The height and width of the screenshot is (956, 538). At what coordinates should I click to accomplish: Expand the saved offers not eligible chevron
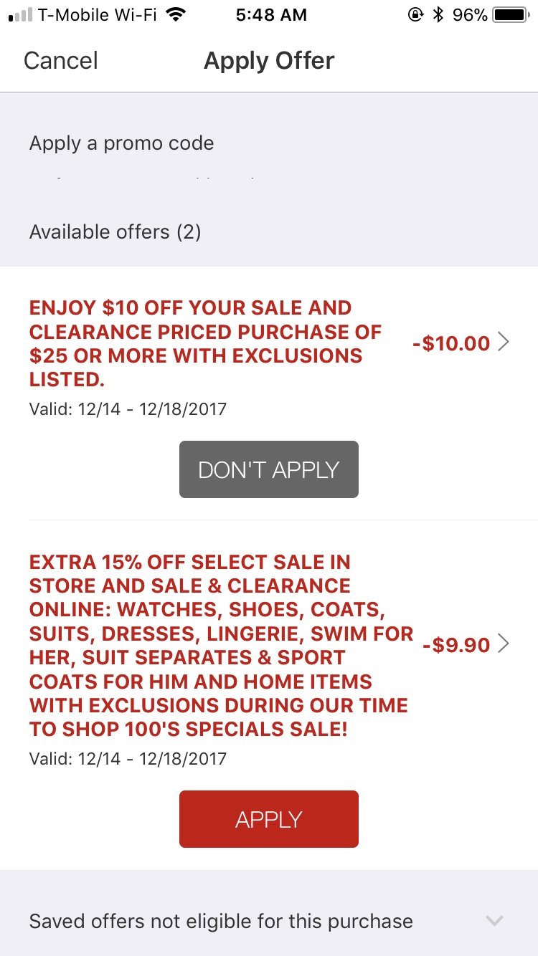(495, 921)
